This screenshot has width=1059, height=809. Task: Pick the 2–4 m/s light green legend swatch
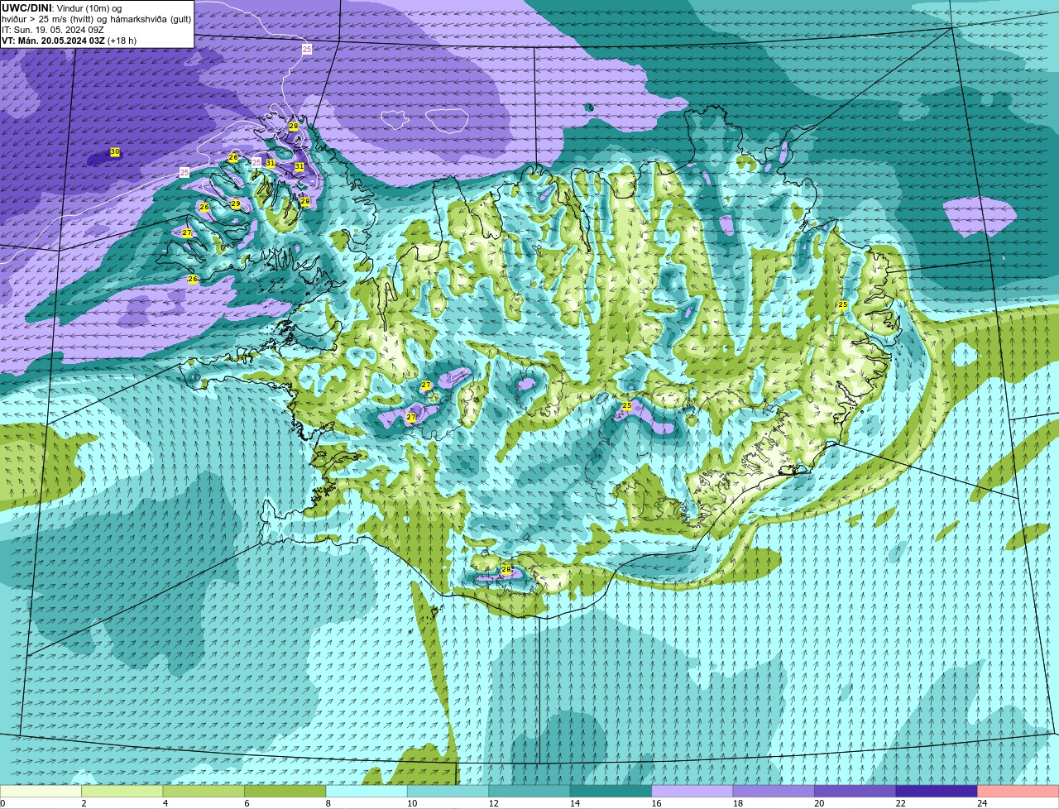[122, 791]
